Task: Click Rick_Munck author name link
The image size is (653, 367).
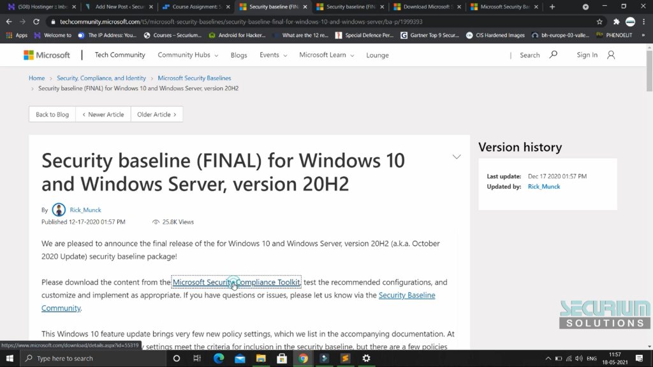Action: [85, 210]
